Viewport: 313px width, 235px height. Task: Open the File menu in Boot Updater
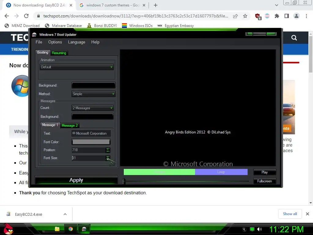coord(39,42)
